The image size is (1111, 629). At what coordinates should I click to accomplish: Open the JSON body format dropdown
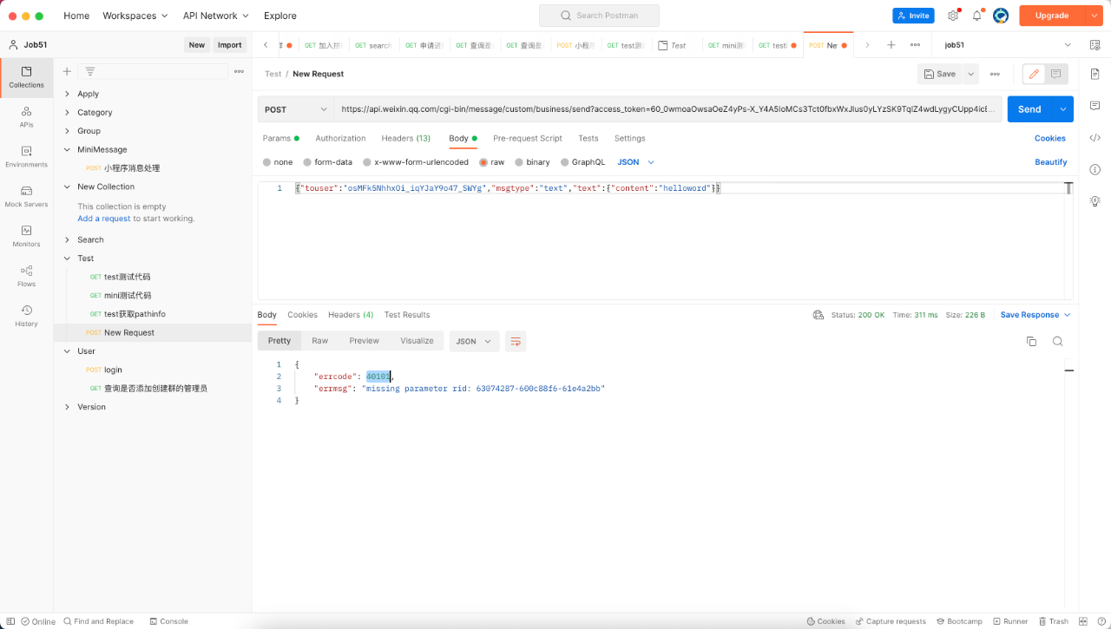(635, 162)
